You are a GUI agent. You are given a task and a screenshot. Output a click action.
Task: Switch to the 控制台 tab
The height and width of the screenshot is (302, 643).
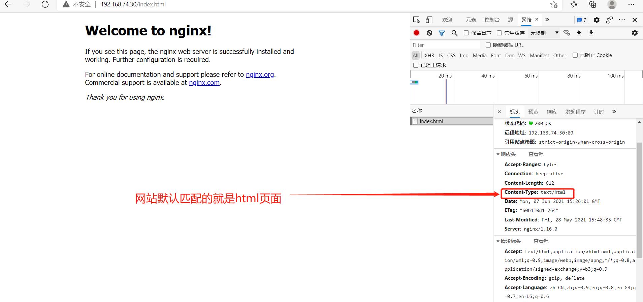point(492,20)
